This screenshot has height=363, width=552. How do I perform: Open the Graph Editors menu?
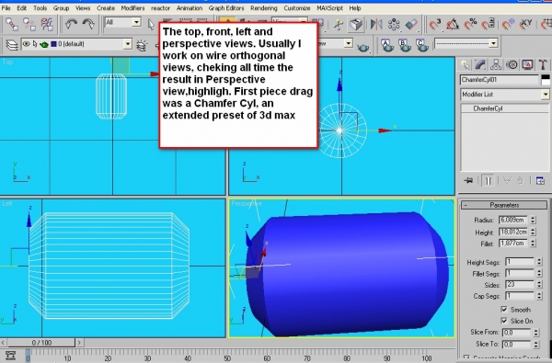pos(226,7)
